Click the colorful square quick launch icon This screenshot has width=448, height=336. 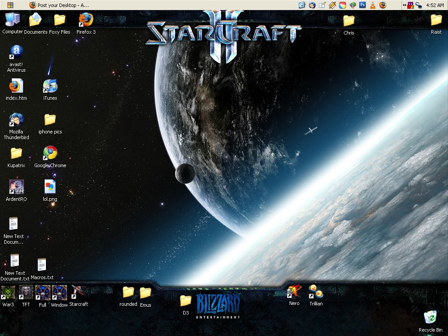pos(342,5)
